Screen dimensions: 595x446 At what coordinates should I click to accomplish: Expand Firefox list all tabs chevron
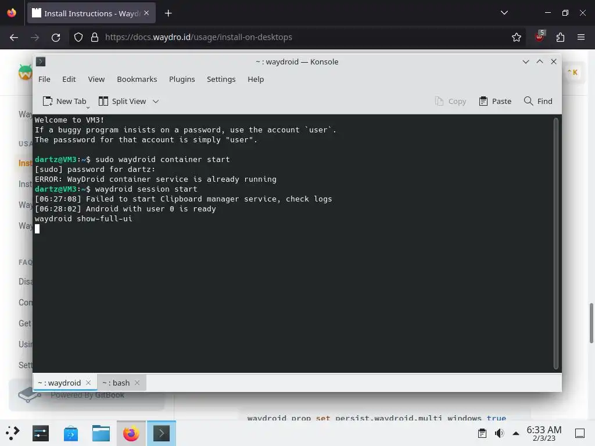click(504, 13)
